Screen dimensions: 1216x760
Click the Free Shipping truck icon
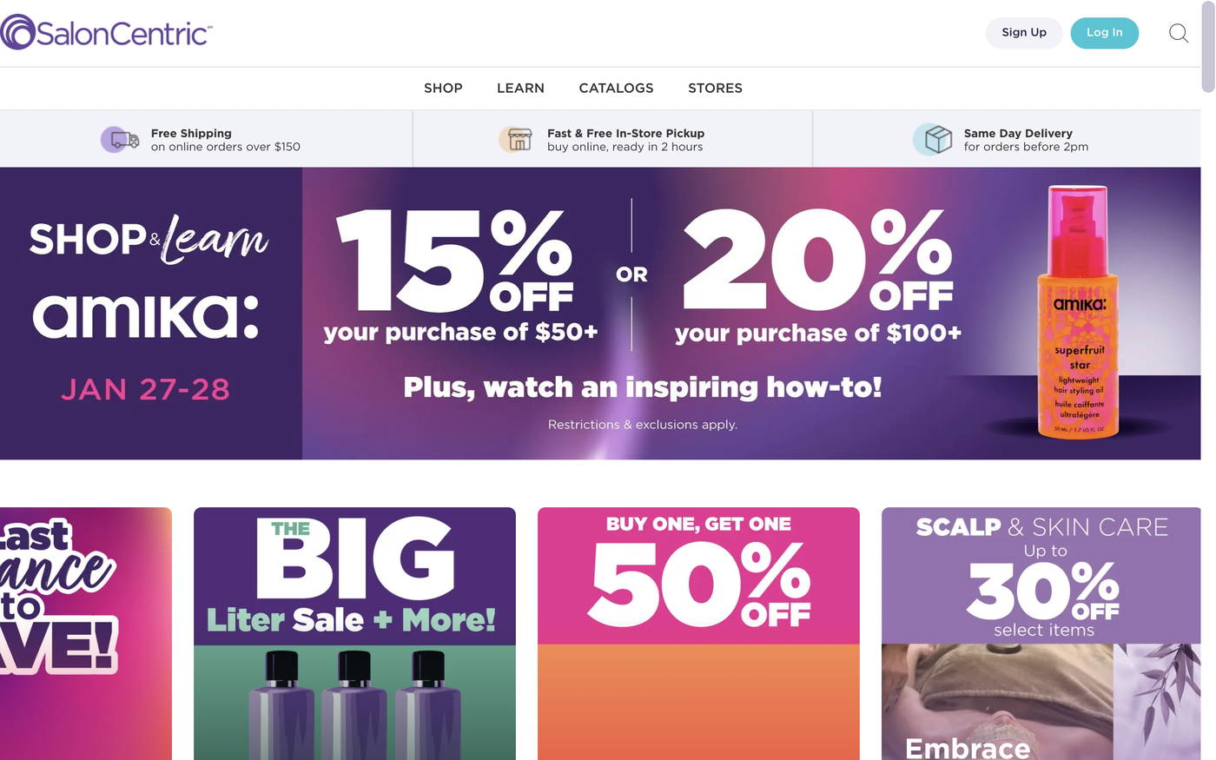[120, 139]
